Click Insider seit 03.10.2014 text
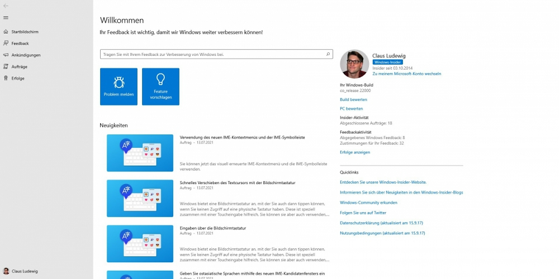This screenshot has height=279, width=559. (393, 68)
